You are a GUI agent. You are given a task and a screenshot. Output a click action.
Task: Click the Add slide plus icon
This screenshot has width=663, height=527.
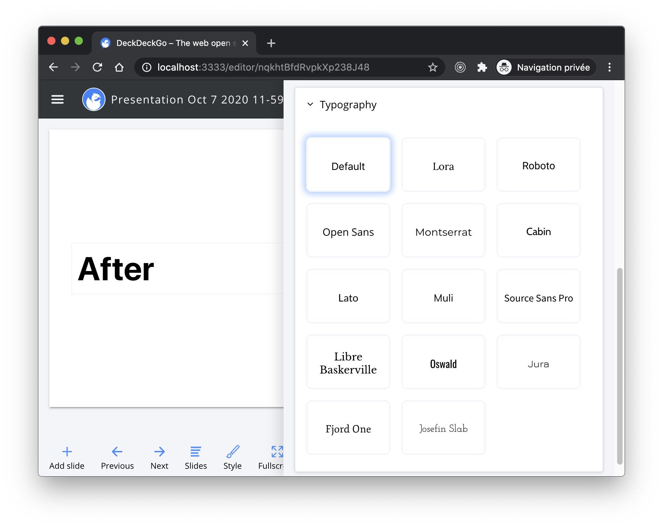(67, 452)
